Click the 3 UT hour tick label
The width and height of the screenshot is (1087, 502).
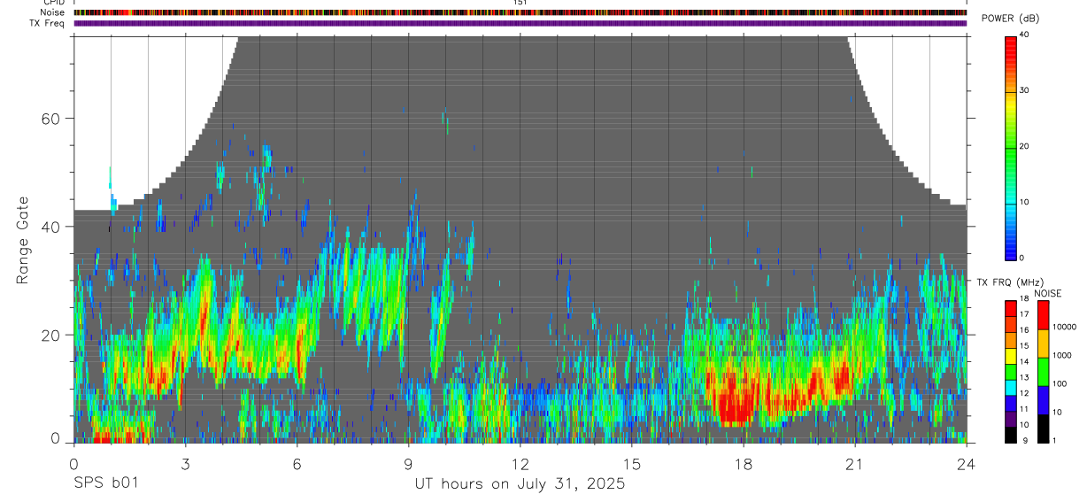coord(185,464)
